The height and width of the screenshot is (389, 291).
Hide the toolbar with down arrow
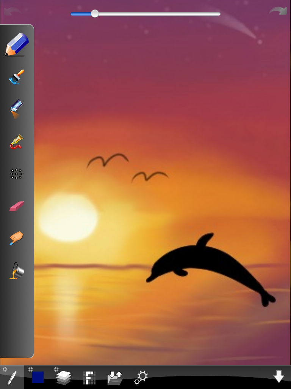[x=278, y=376]
